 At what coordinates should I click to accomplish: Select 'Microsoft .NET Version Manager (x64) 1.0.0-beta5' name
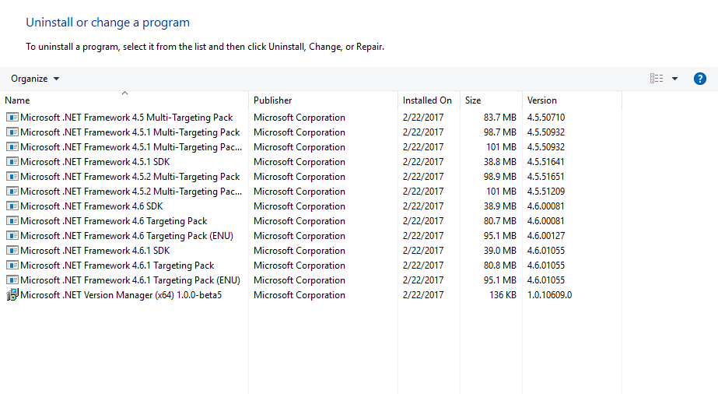click(121, 295)
